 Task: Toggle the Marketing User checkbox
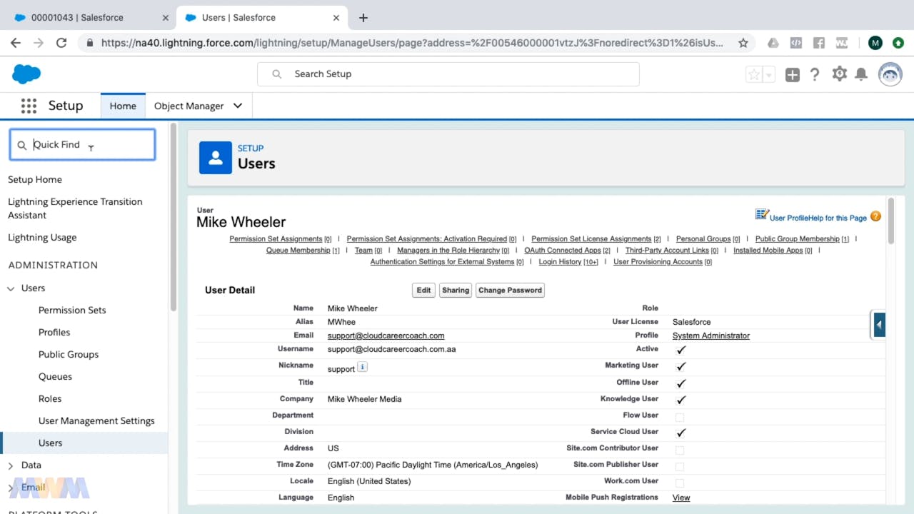click(x=681, y=366)
